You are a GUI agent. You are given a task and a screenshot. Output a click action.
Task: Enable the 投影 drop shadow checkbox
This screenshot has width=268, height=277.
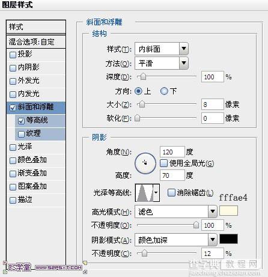(13, 55)
